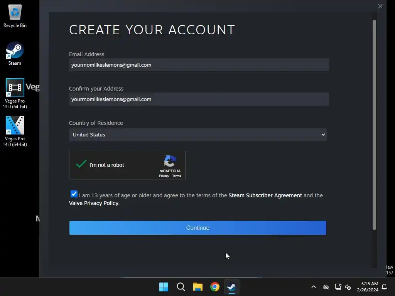Click the OneDrive cloud tray icon
Image resolution: width=395 pixels, height=296 pixels.
[326, 287]
